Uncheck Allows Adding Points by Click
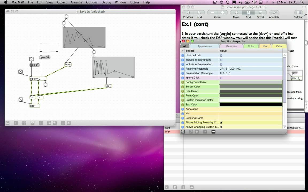Viewport: 308px width, 192px height. point(221,122)
